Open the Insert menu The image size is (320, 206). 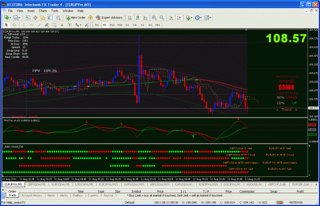coord(31,11)
